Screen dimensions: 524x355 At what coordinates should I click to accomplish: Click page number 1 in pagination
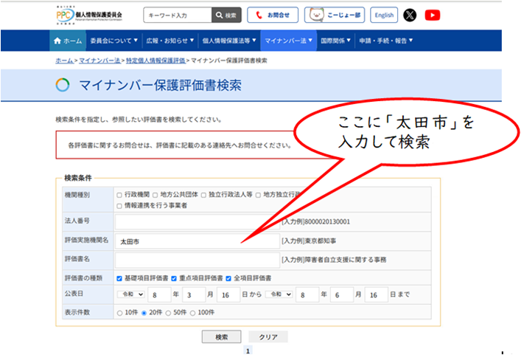click(248, 351)
